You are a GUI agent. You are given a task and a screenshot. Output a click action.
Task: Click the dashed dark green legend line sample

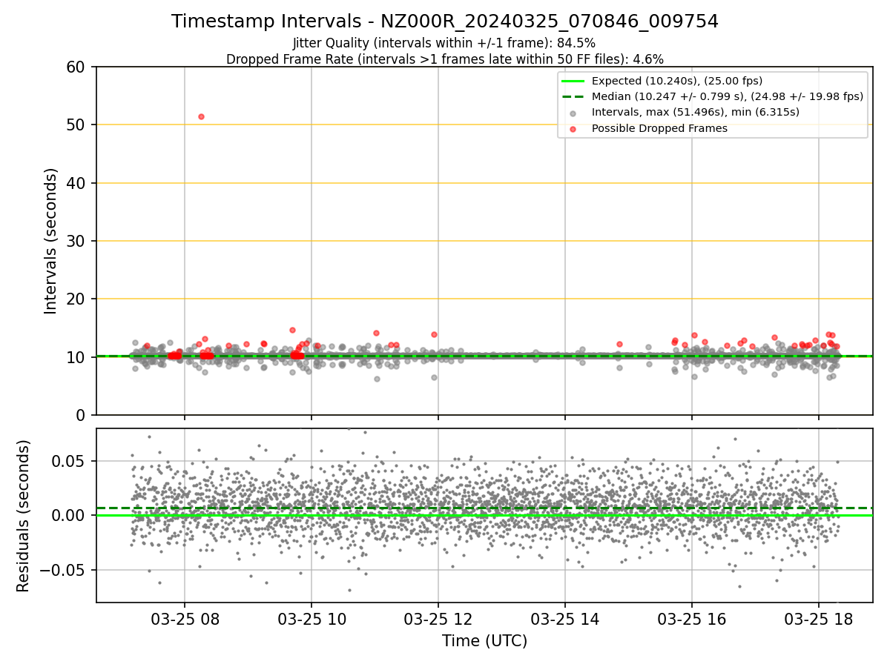pos(573,96)
